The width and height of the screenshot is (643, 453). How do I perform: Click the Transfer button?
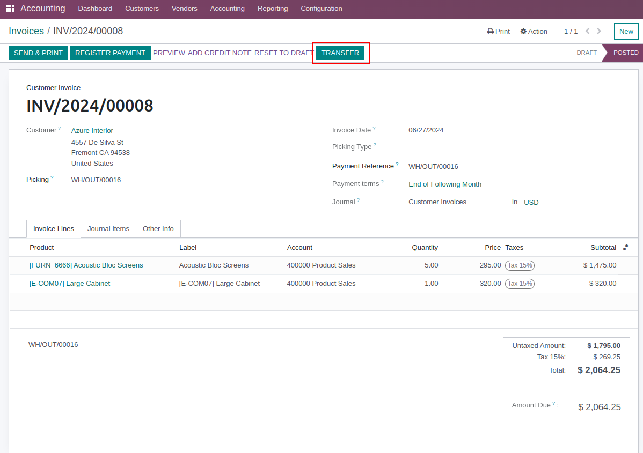pyautogui.click(x=340, y=53)
